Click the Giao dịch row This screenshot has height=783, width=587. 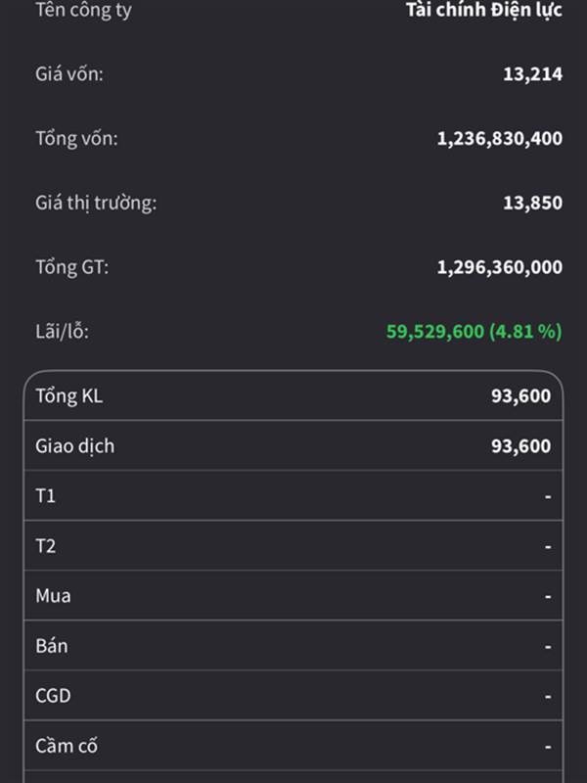[293, 446]
